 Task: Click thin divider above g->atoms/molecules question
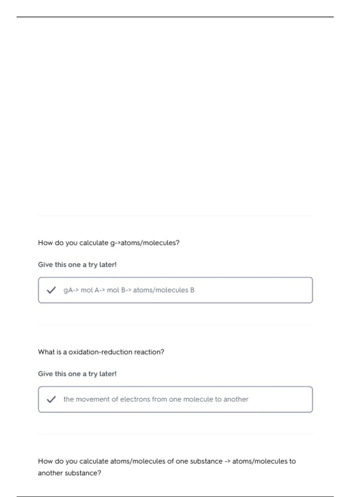coord(175,216)
